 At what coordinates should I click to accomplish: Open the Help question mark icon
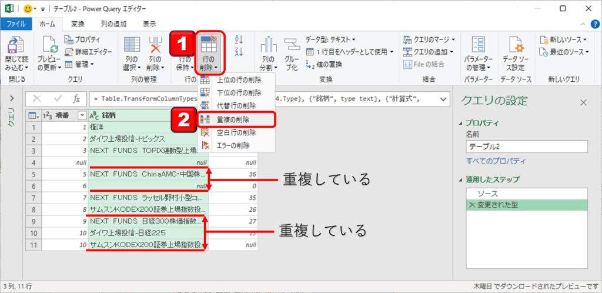pos(594,24)
